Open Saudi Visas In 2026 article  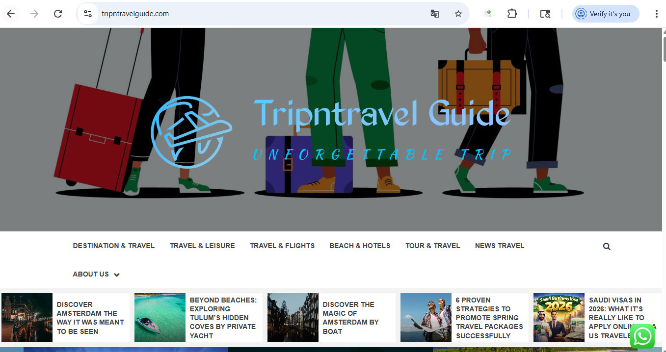pos(622,318)
